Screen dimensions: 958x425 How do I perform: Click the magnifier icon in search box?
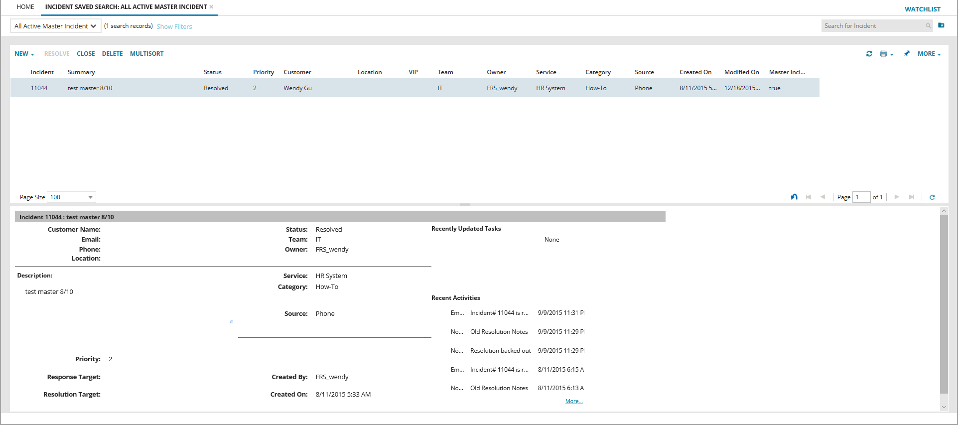(x=928, y=26)
